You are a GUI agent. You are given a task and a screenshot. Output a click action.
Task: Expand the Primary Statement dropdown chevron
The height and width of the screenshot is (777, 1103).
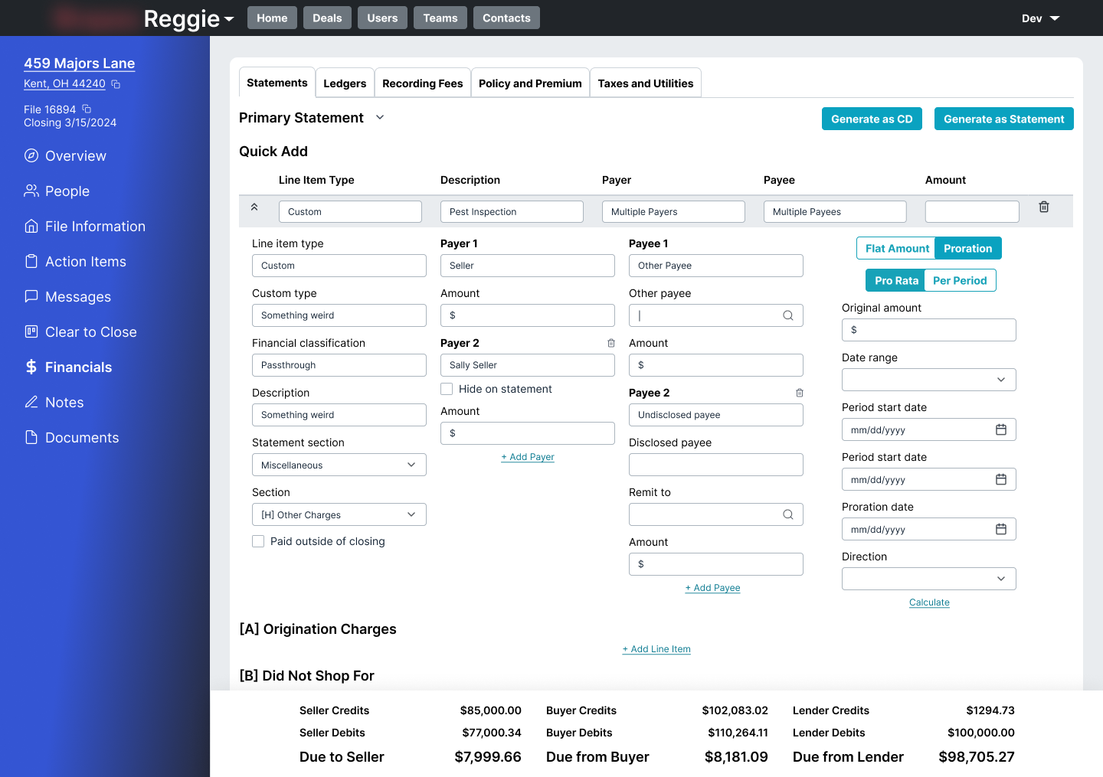pos(380,117)
